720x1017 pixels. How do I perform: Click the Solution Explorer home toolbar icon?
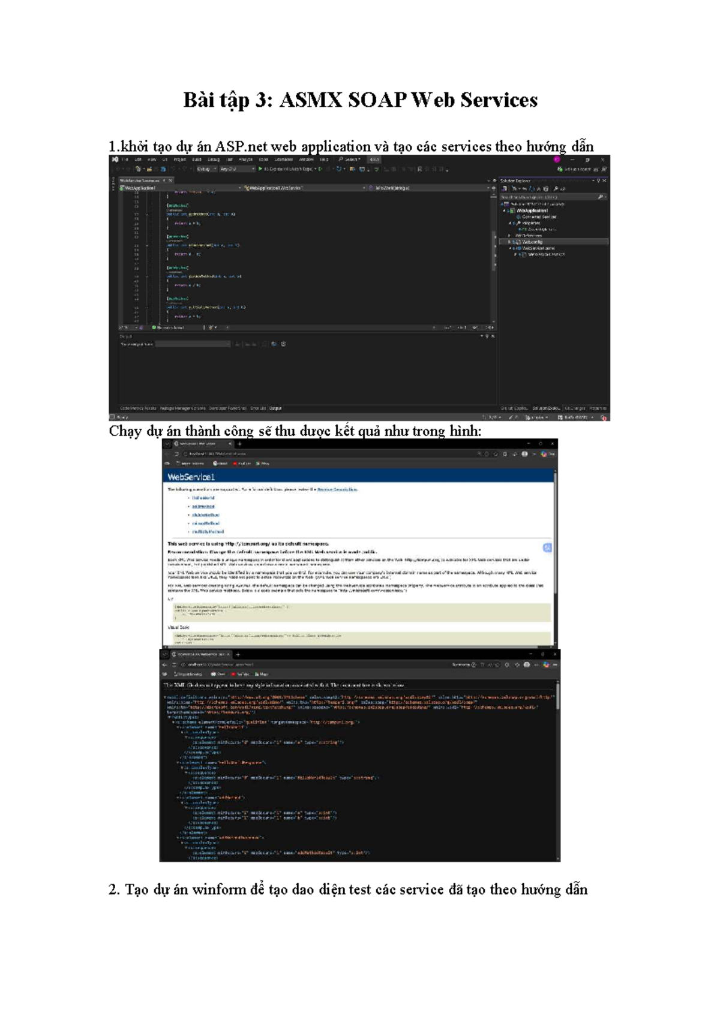click(x=504, y=188)
